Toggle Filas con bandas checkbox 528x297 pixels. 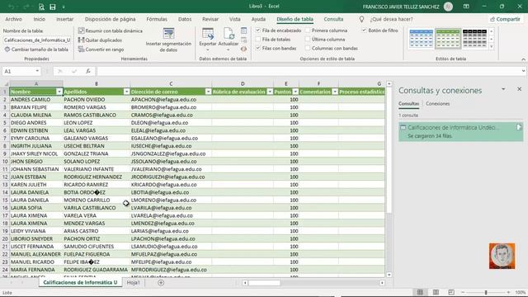point(258,48)
